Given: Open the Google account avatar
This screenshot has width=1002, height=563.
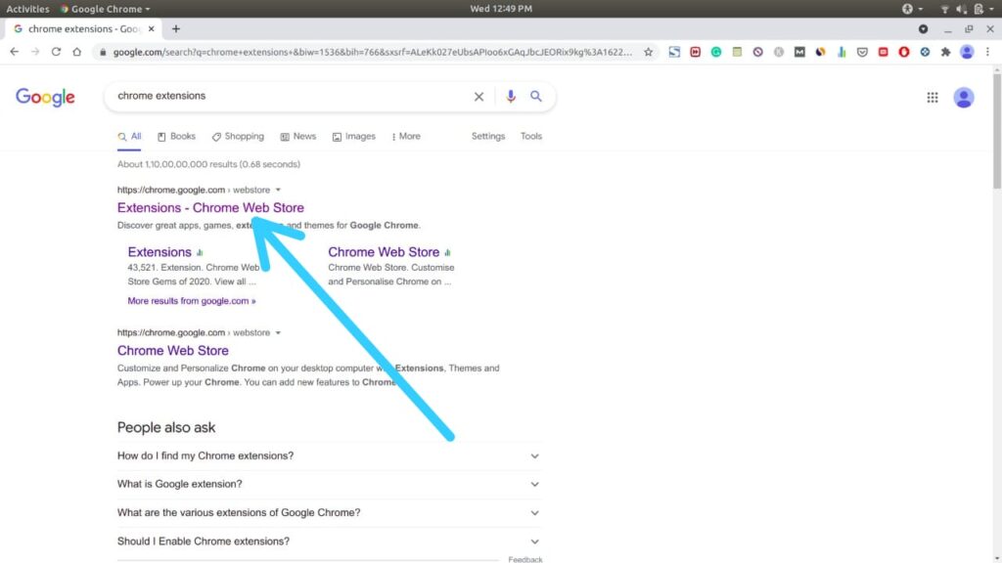Looking at the screenshot, I should click(964, 97).
